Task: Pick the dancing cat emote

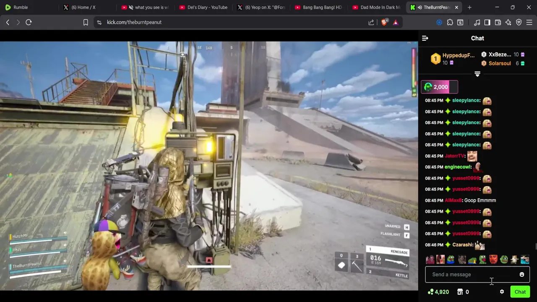Action: [x=514, y=260]
